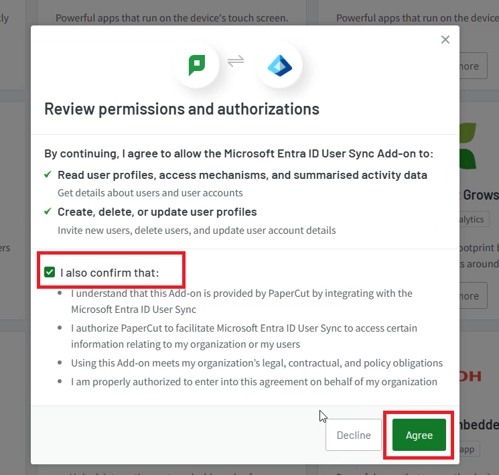Image resolution: width=499 pixels, height=475 pixels.
Task: Click the green PaperCut logo icon
Action: click(197, 65)
